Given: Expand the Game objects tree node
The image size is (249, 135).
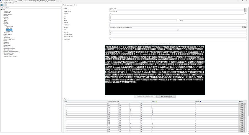Looking at the screenshot, I should tap(3, 34).
